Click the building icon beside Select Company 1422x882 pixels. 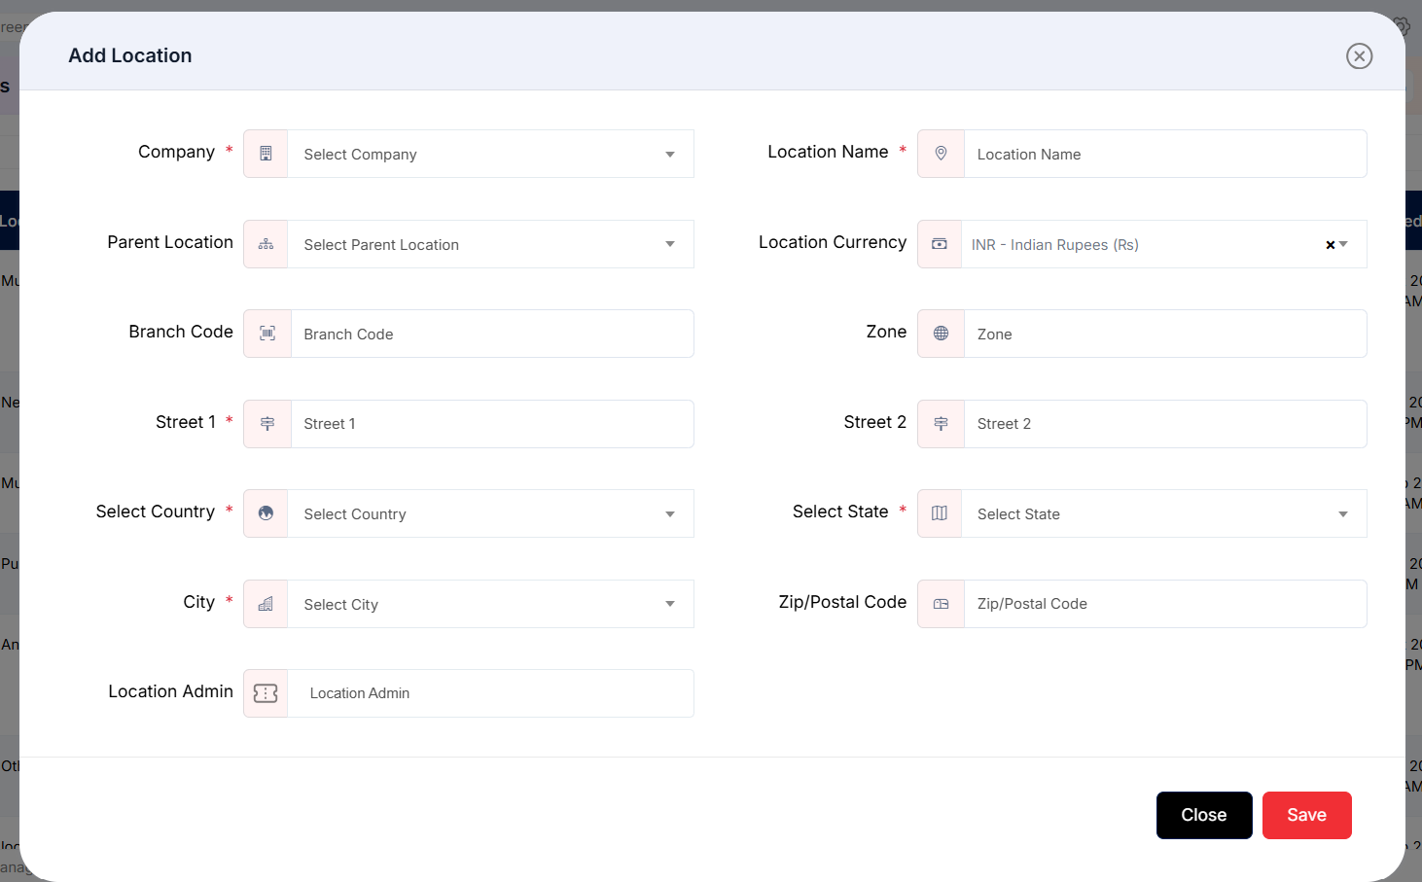[x=266, y=154]
